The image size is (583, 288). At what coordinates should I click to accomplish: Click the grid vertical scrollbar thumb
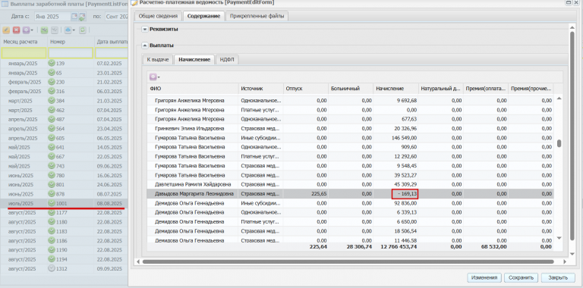(559, 143)
